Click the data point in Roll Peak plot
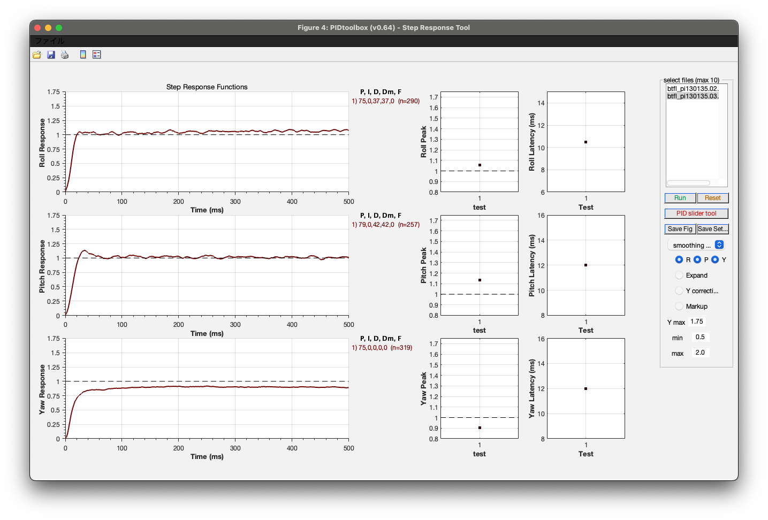This screenshot has width=768, height=520. (480, 165)
